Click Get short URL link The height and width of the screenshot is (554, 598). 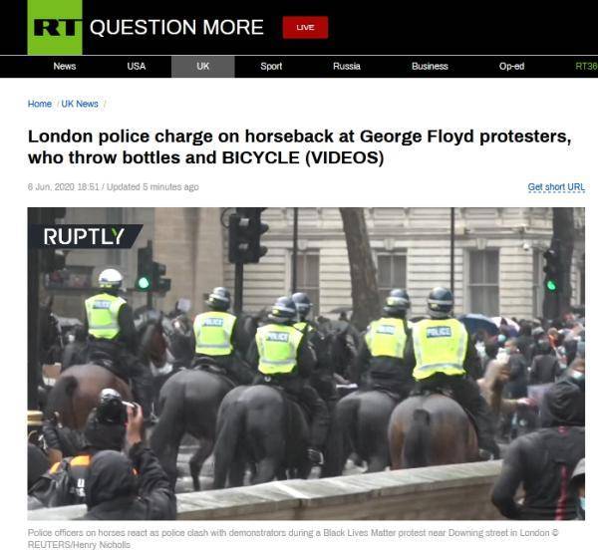(x=556, y=187)
